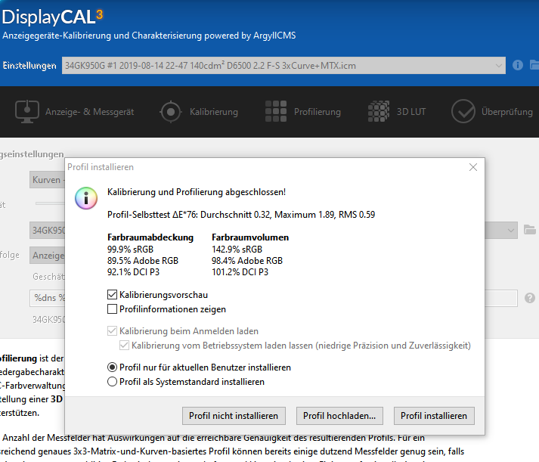Uncheck the Kalibrierungsvorschau checkbox

[x=112, y=295]
